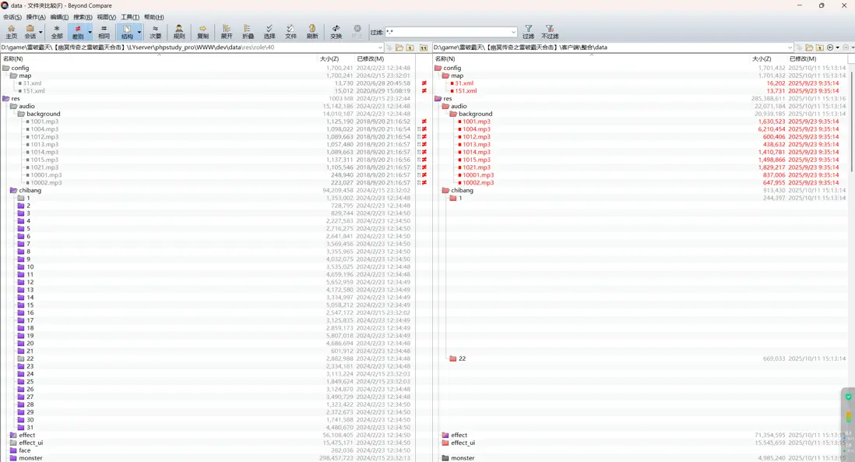This screenshot has height=462, width=855.
Task: Open the 操作(A) menu
Action: [36, 17]
